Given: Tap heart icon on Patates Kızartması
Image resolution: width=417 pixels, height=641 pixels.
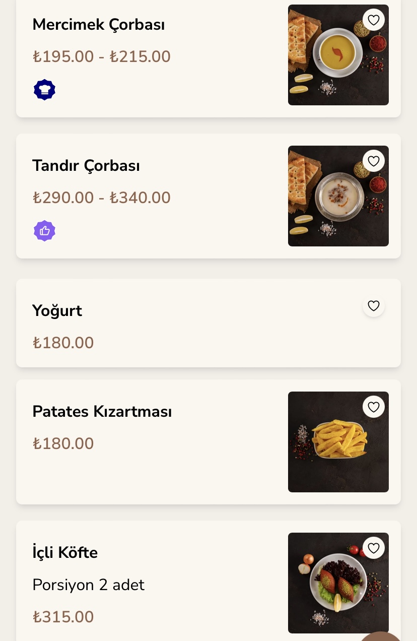Looking at the screenshot, I should tap(373, 407).
